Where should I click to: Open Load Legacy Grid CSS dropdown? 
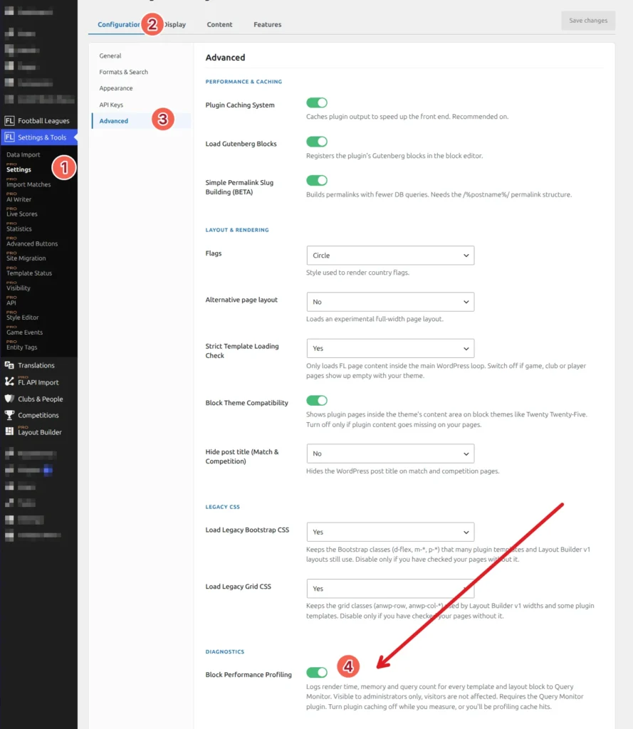point(390,589)
